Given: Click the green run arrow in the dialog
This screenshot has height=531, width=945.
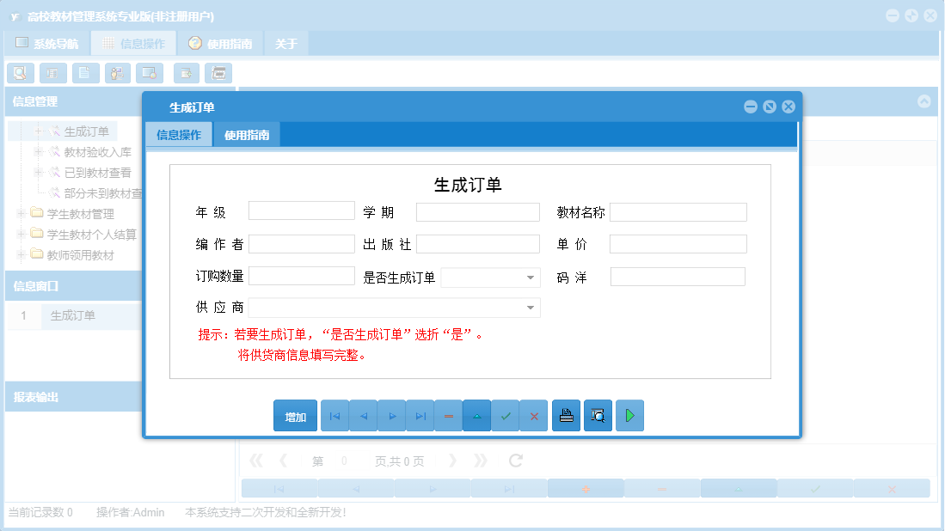Looking at the screenshot, I should (x=629, y=415).
